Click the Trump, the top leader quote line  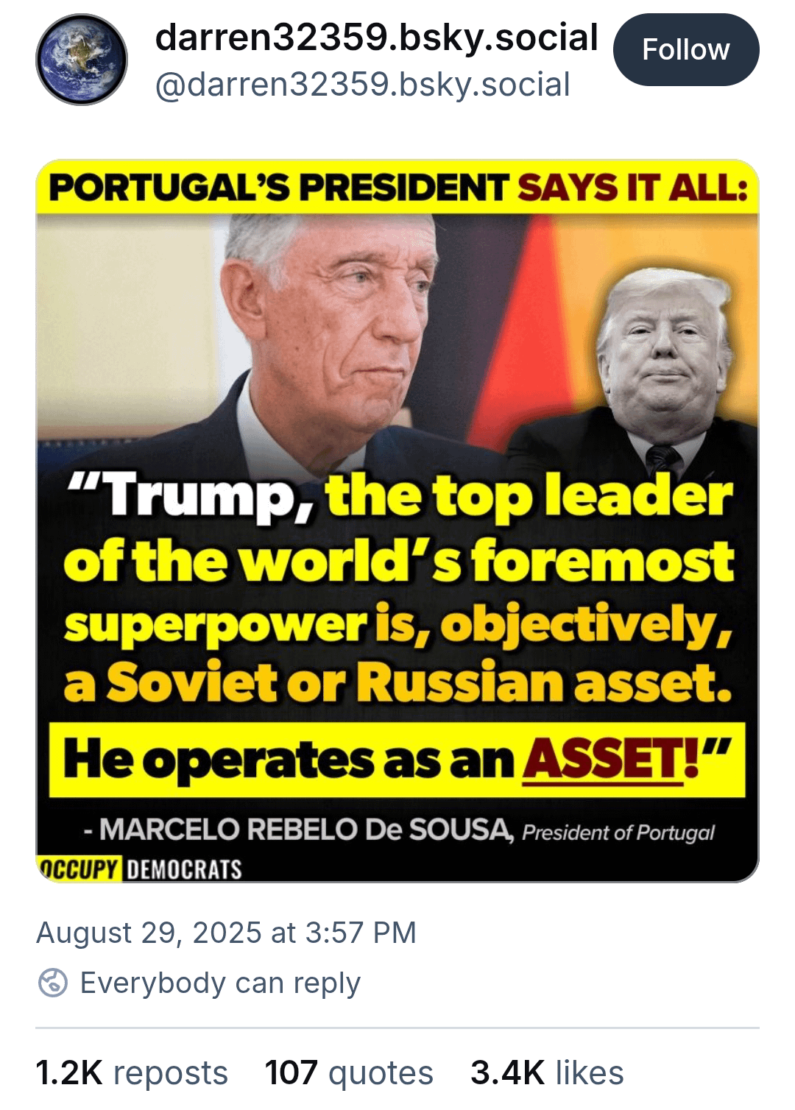[x=399, y=496]
